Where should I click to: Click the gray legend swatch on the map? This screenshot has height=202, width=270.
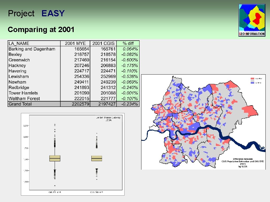(x=252, y=81)
